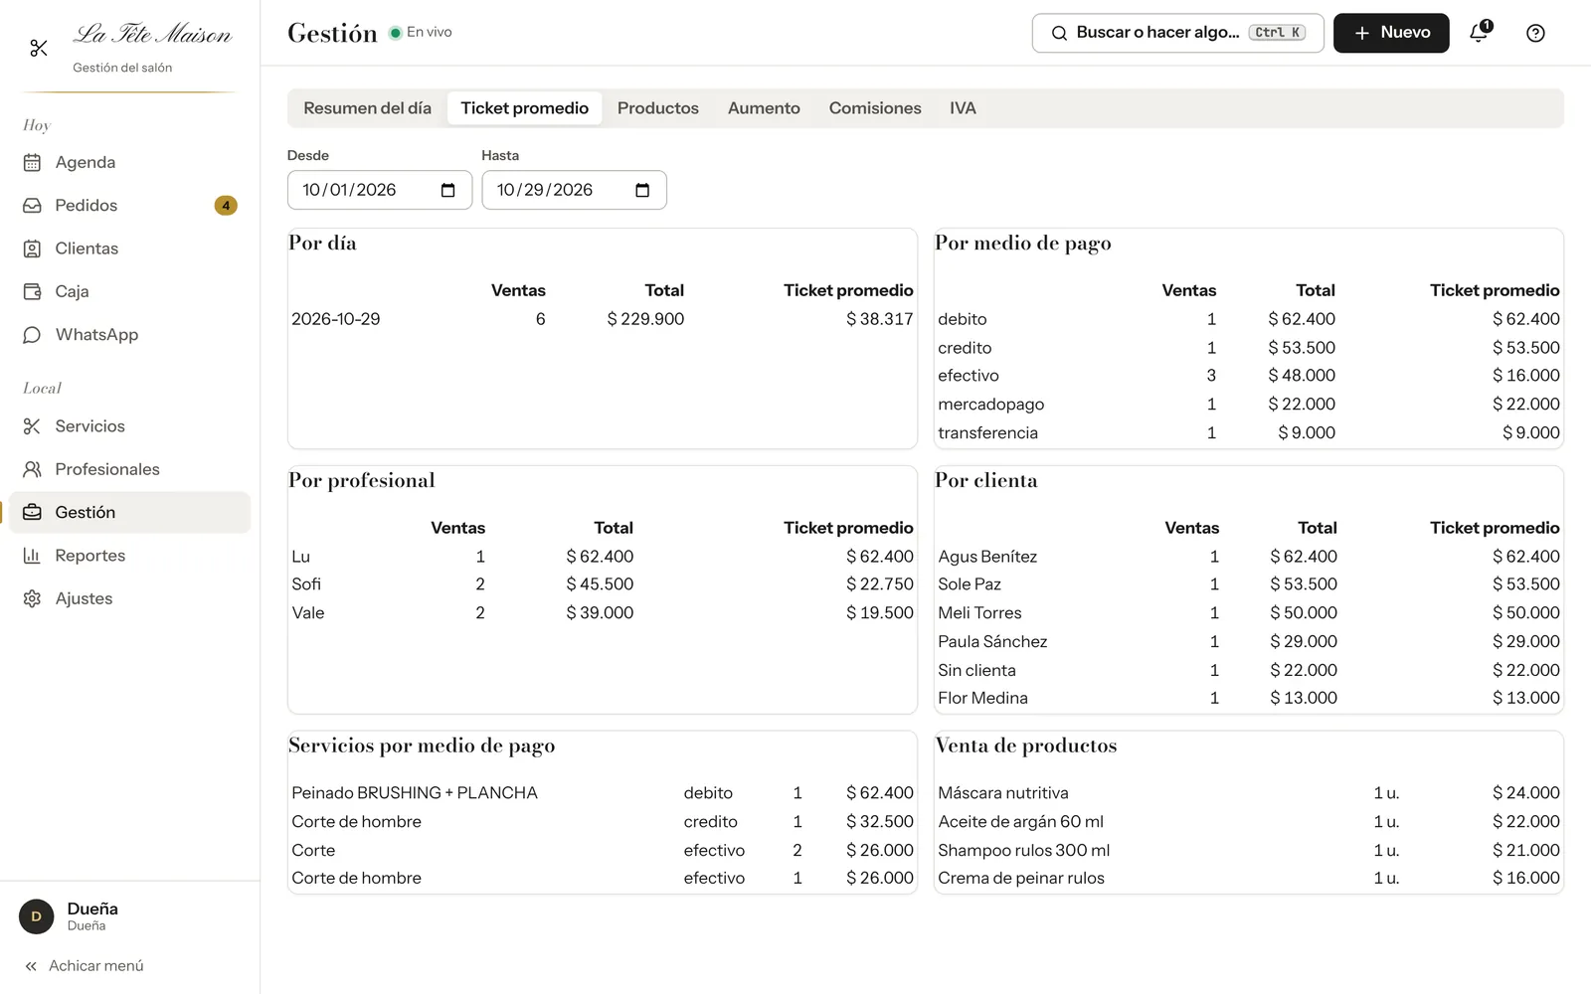This screenshot has width=1591, height=994.
Task: Open the notifications bell
Action: (x=1480, y=33)
